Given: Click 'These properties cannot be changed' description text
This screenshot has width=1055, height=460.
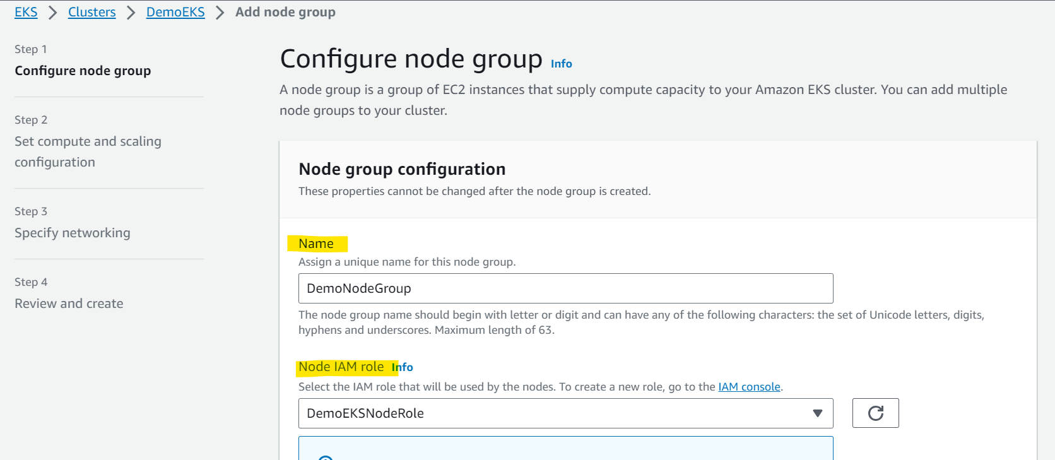Looking at the screenshot, I should click(474, 191).
